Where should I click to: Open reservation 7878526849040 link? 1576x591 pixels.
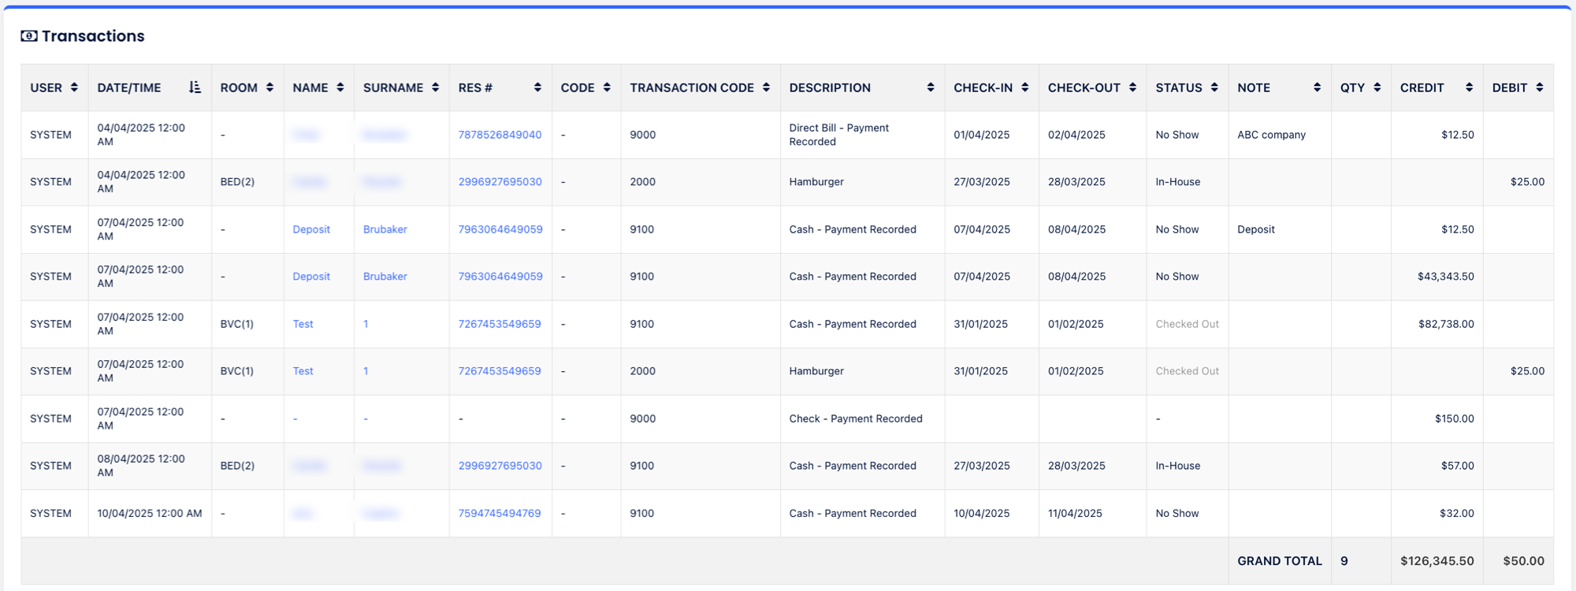click(x=500, y=135)
